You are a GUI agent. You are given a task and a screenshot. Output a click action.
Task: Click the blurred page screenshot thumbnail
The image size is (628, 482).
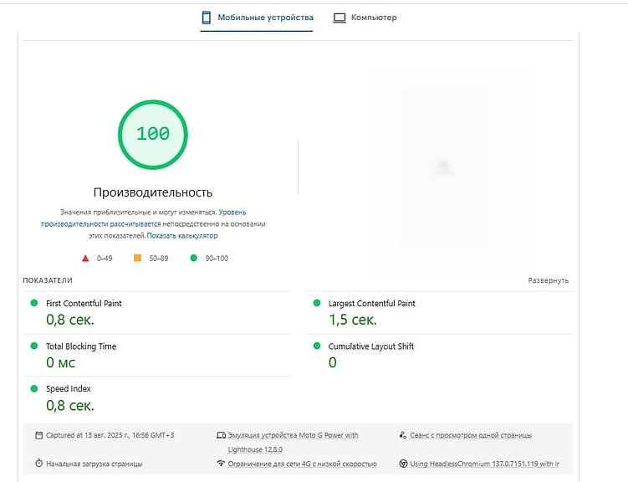(x=442, y=167)
